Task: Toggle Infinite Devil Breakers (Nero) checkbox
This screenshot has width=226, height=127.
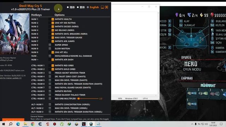Action: click(x=53, y=34)
